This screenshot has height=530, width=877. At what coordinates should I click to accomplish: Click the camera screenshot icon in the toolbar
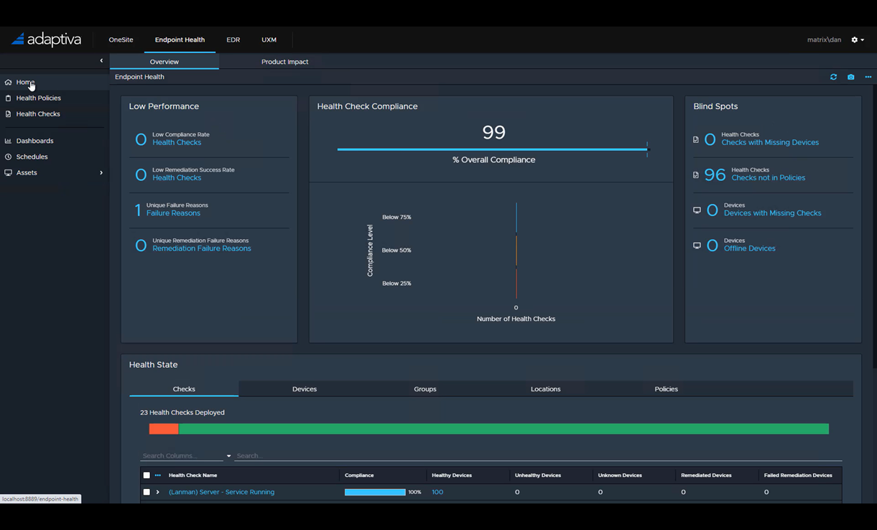[x=850, y=77]
